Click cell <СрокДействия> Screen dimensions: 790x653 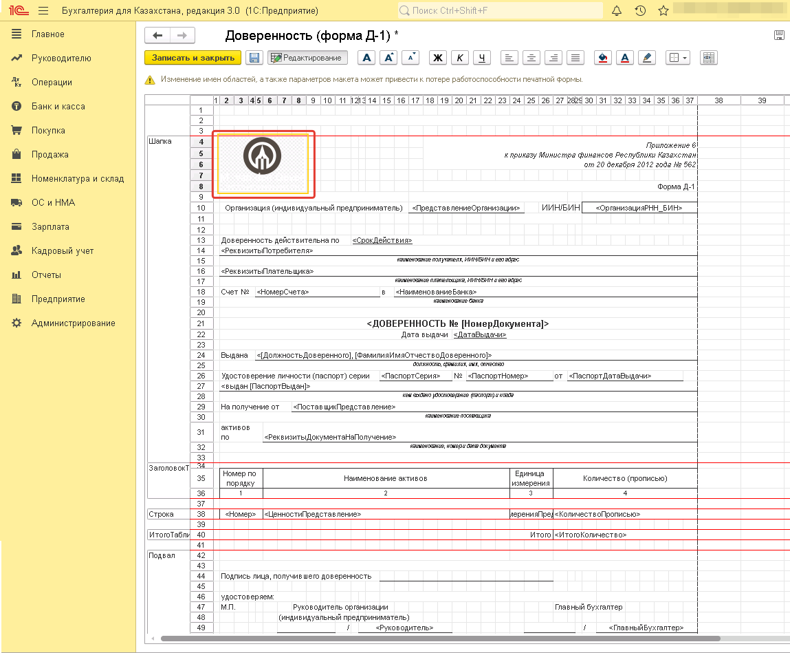[382, 241]
